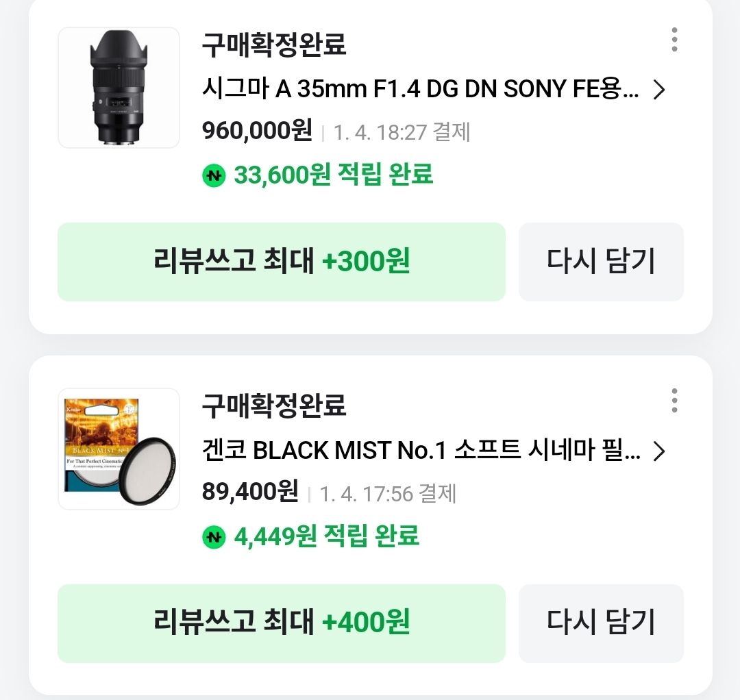Open the more options menu for Sigma lens order
The image size is (740, 700).
(x=674, y=40)
